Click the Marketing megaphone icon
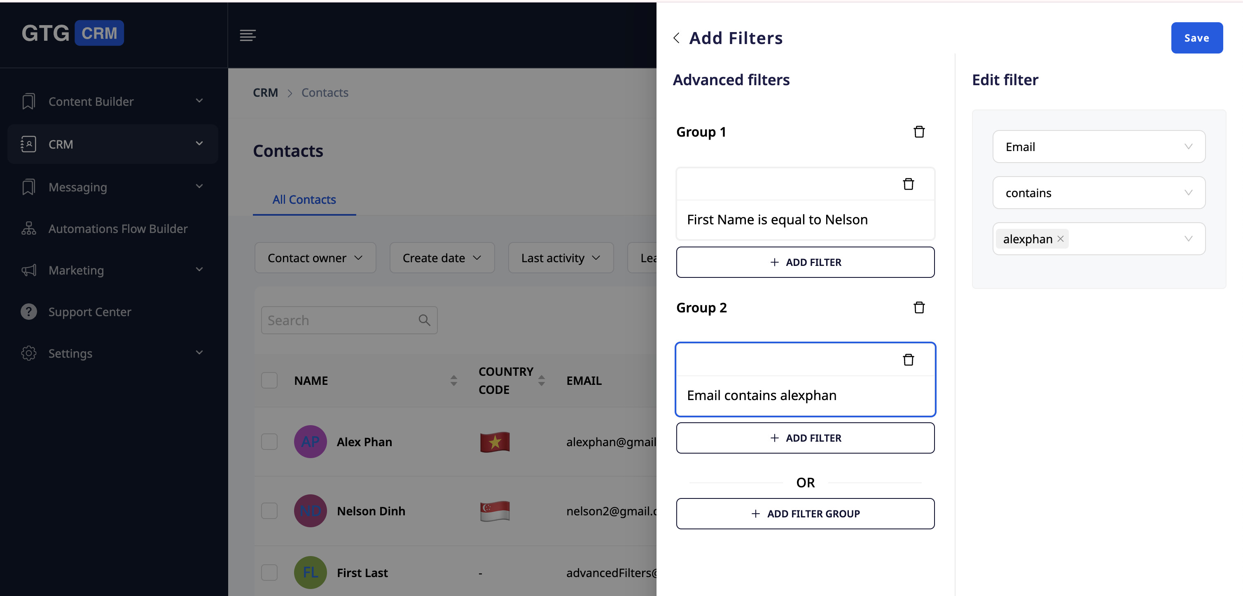This screenshot has width=1243, height=596. [28, 270]
